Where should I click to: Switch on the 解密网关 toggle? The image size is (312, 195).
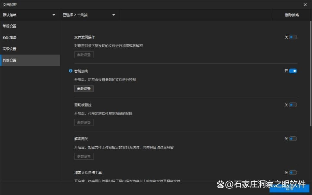pos(293,139)
